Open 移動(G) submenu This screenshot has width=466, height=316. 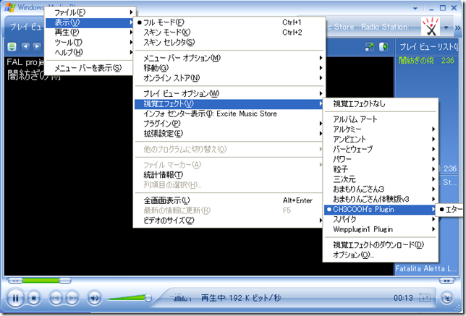229,68
